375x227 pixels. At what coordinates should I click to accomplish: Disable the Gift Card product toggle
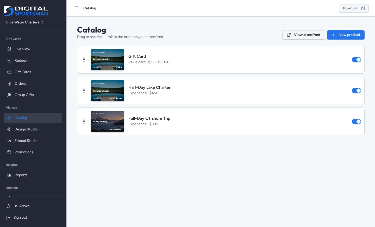[x=357, y=60]
